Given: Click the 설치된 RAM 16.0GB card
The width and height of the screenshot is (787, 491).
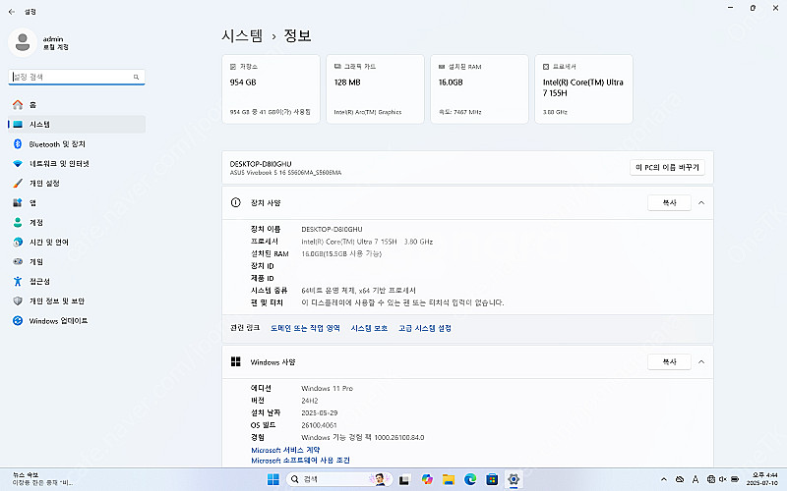Looking at the screenshot, I should 479,89.
